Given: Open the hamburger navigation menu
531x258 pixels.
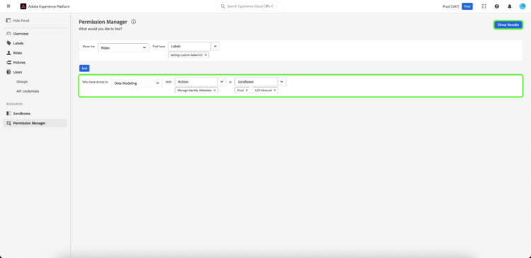Looking at the screenshot, I should point(8,6).
